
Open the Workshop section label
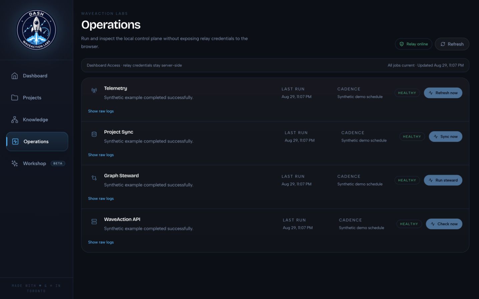34,163
